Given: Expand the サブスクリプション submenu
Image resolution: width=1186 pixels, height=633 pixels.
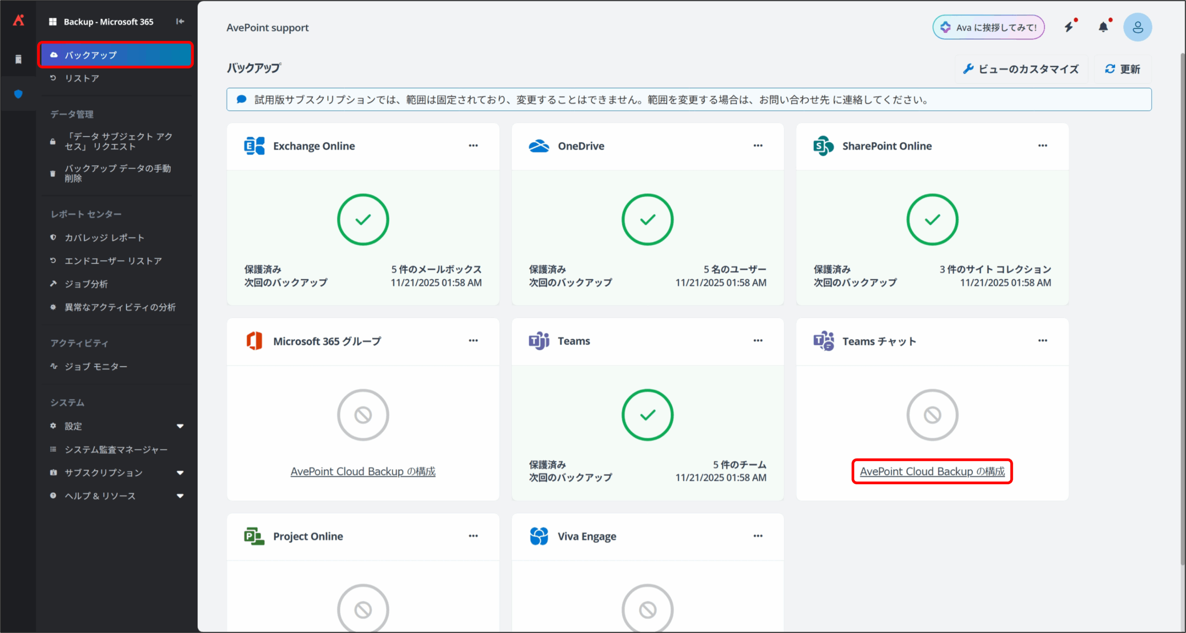Looking at the screenshot, I should [x=180, y=473].
